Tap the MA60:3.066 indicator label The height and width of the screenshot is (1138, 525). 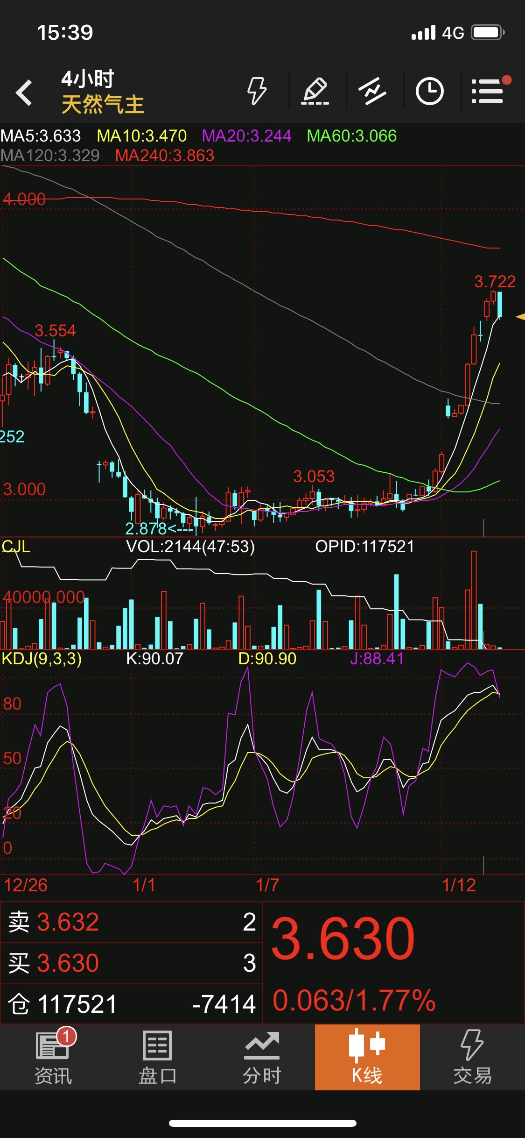[x=352, y=136]
